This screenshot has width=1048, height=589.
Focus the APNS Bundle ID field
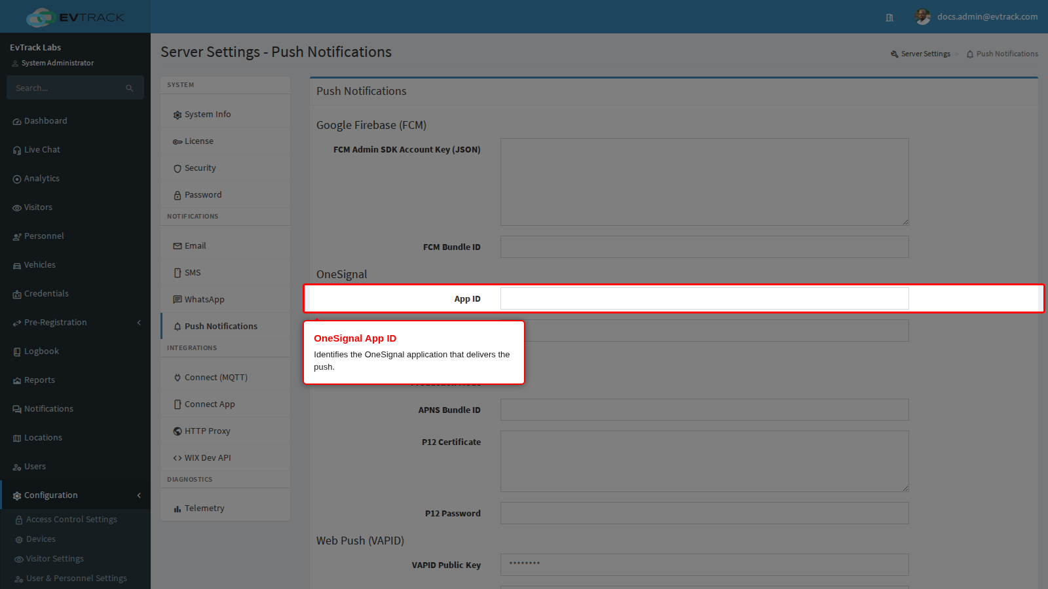(705, 410)
